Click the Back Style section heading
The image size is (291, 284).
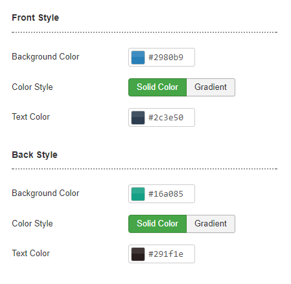[x=34, y=155]
